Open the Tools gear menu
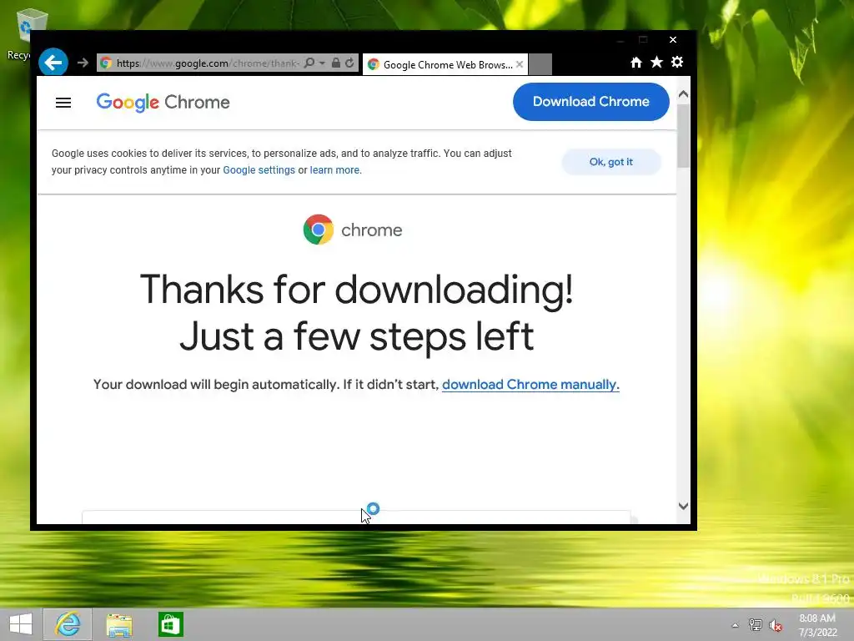The image size is (854, 641). (677, 62)
